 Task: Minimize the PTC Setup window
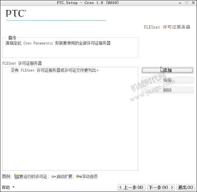coord(180,3)
